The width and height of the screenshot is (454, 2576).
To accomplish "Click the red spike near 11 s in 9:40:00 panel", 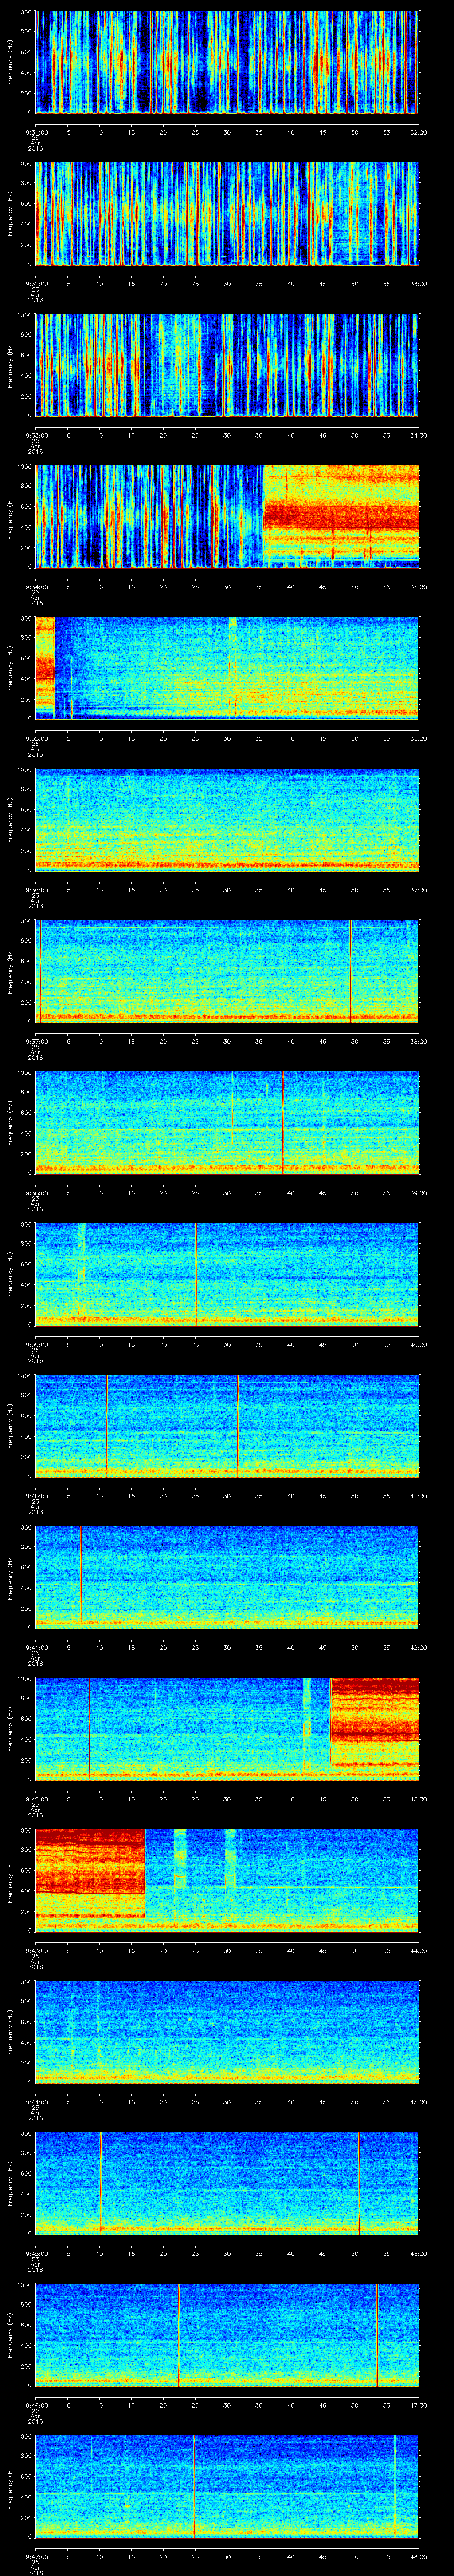I will click(x=106, y=1425).
